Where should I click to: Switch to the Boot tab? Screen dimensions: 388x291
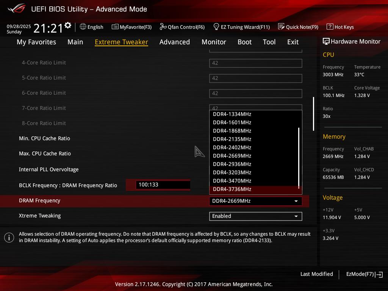click(244, 42)
